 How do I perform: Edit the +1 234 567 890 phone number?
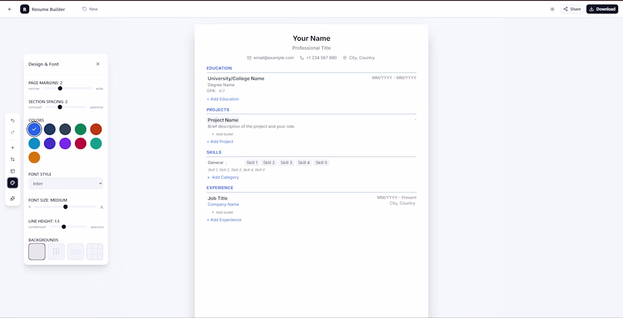[322, 58]
